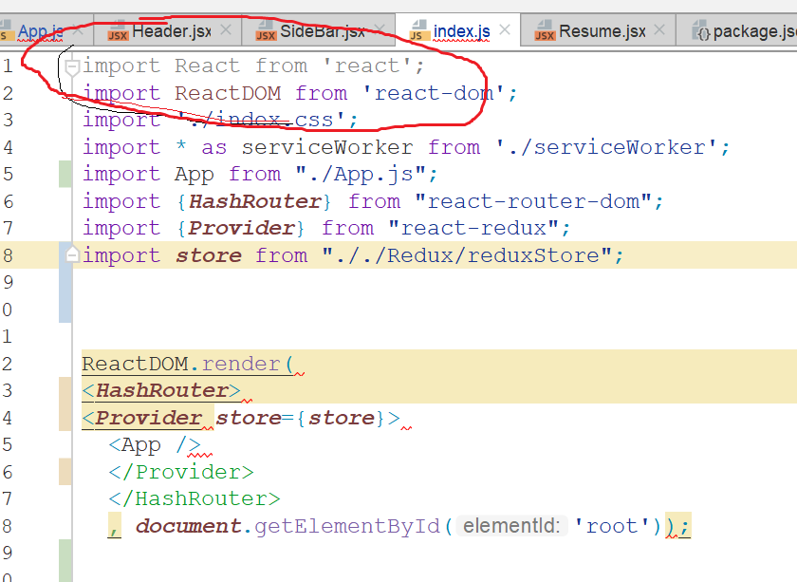Click "./App.js" import path
This screenshot has height=582, width=797.
(x=360, y=175)
